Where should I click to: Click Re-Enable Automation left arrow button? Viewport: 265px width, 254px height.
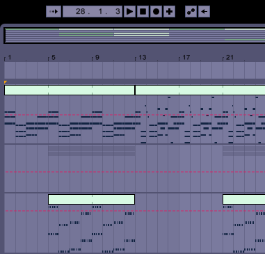[x=204, y=12]
